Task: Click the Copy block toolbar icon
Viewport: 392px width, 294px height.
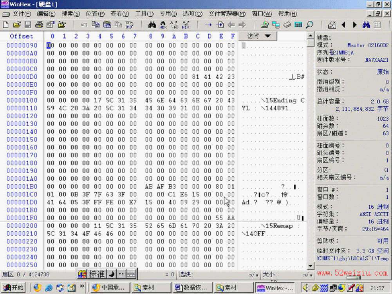Action: pos(96,25)
